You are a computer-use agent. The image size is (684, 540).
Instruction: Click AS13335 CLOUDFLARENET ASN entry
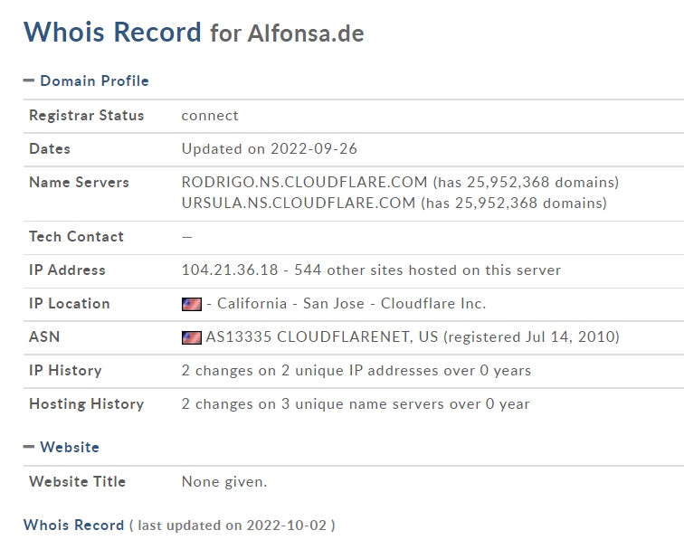coord(322,336)
